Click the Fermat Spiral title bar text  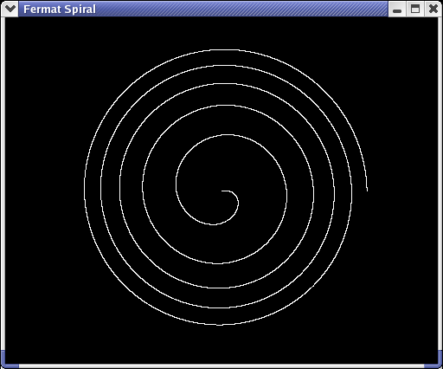60,10
